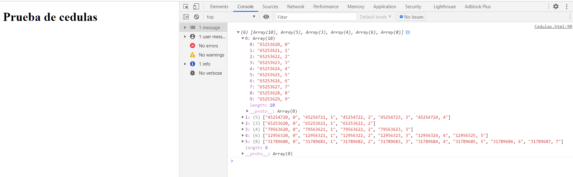Switch to the Sources tab
This screenshot has width=573, height=177.
click(270, 7)
